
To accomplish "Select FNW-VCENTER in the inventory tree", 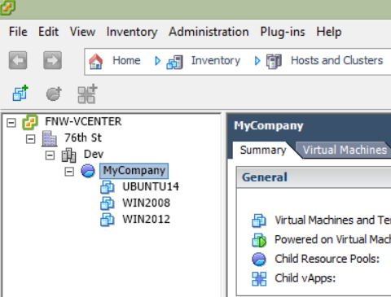I will coord(83,121).
